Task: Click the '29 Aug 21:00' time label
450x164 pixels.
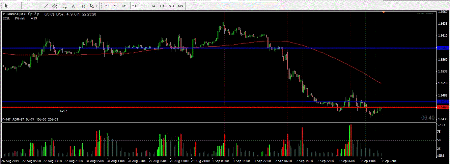Action: 200,161
